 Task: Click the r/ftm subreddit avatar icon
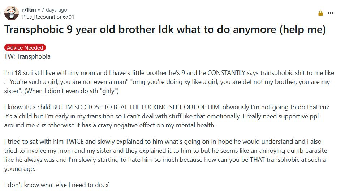tap(12, 13)
